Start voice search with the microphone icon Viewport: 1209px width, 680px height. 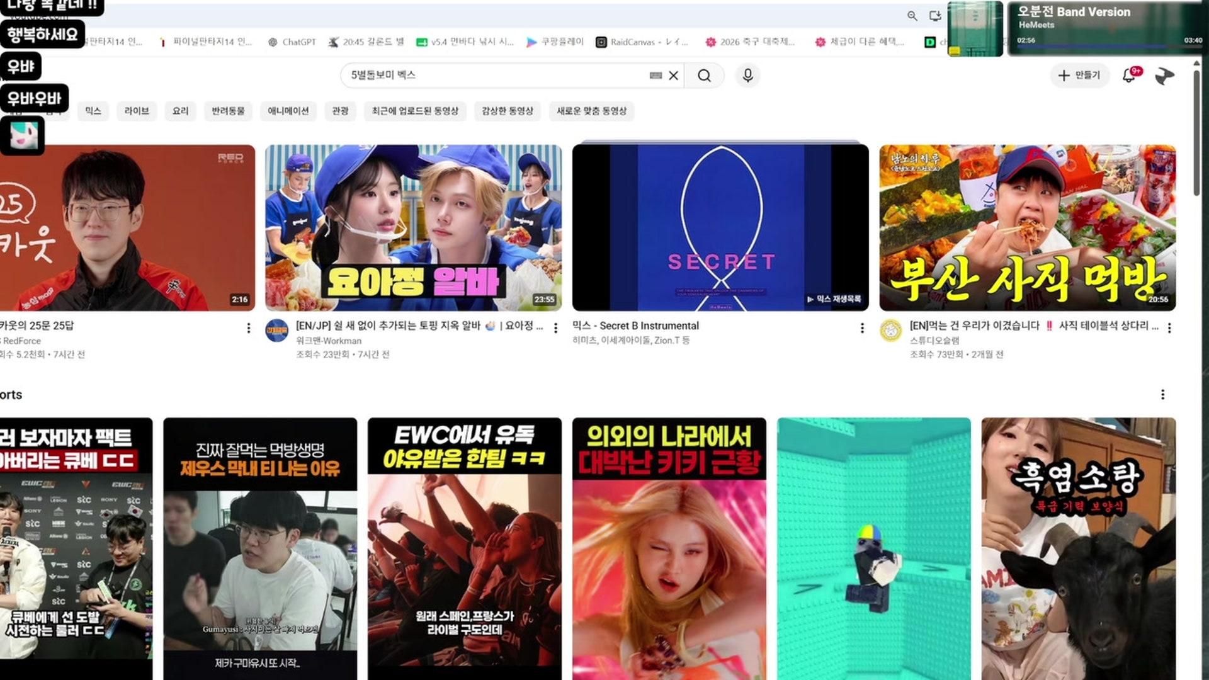click(747, 76)
